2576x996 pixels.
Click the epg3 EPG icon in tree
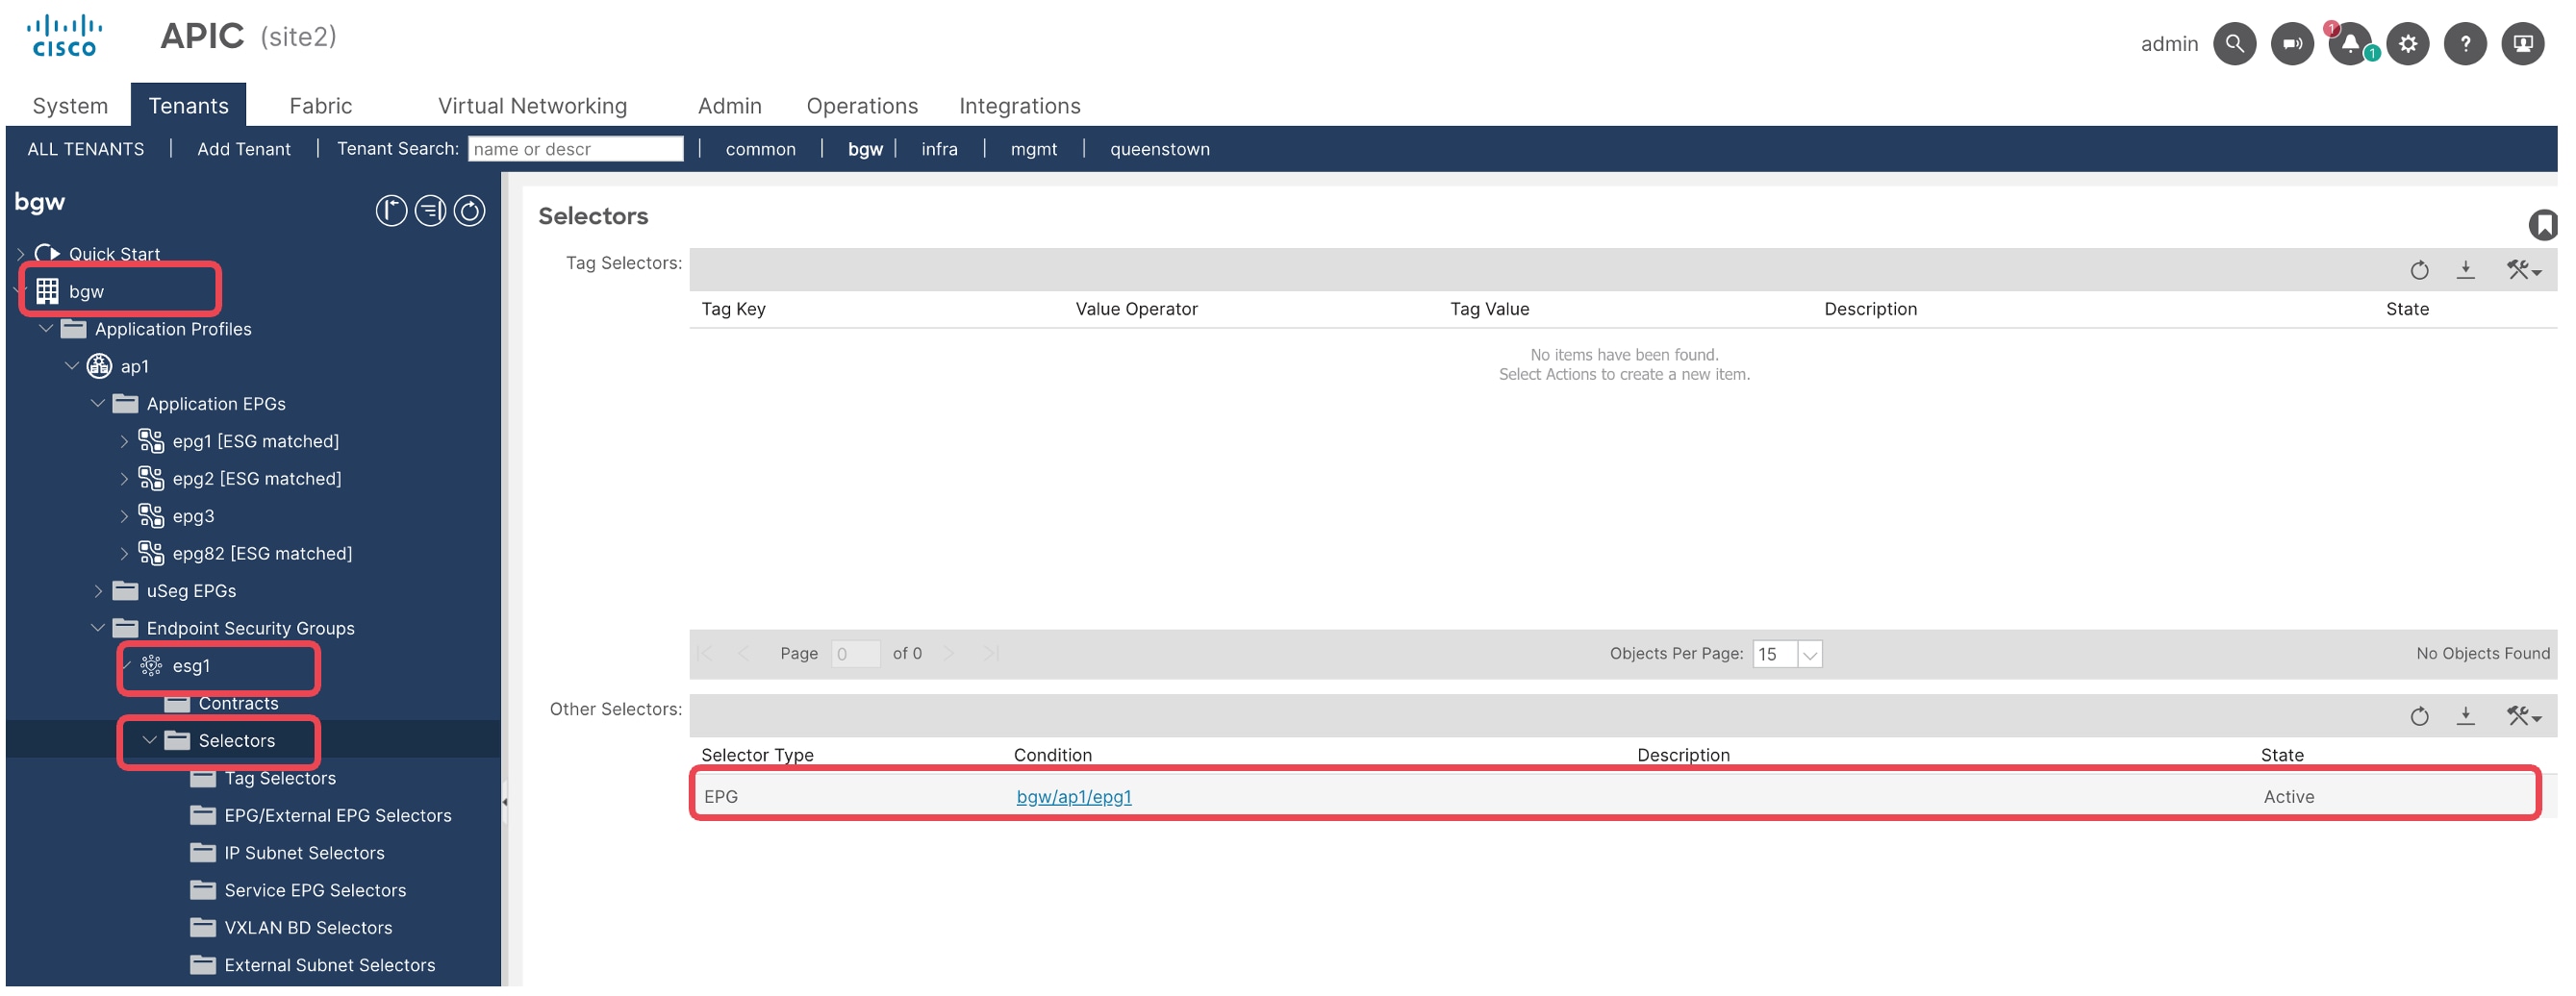[151, 515]
